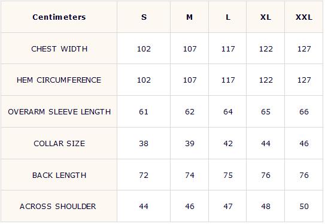Viewport: 325px width, 224px height.
Task: Click hem circumference value 117 for L
Action: [228, 80]
